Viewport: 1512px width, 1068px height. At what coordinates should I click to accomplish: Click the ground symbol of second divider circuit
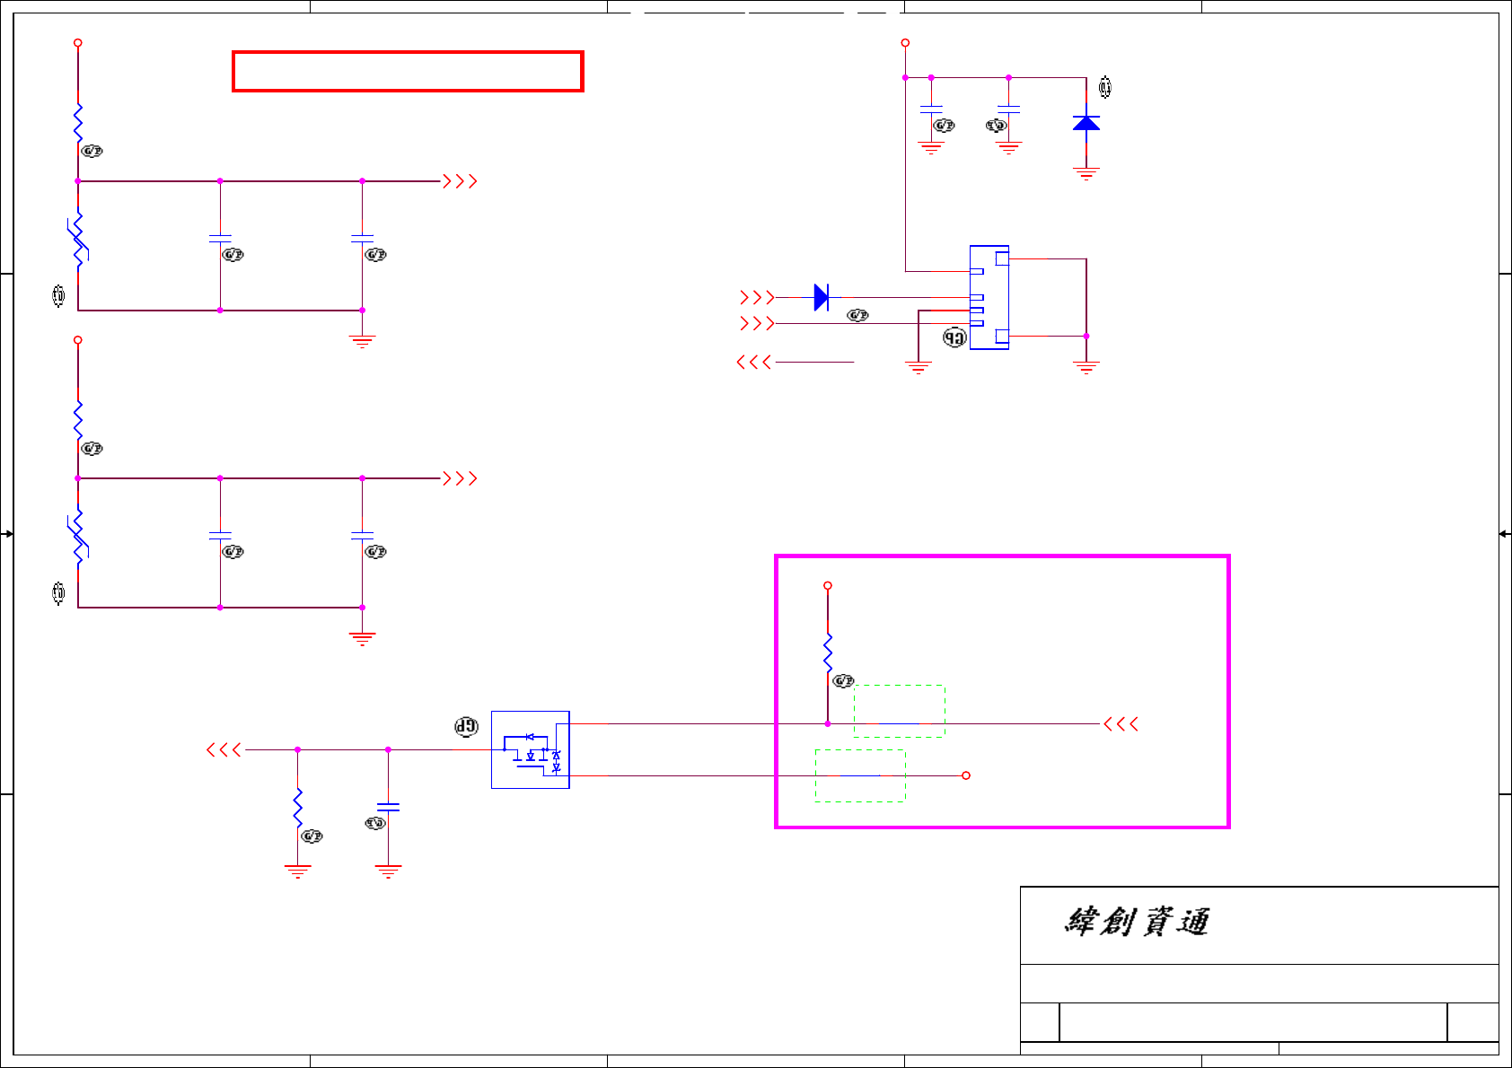tap(362, 639)
